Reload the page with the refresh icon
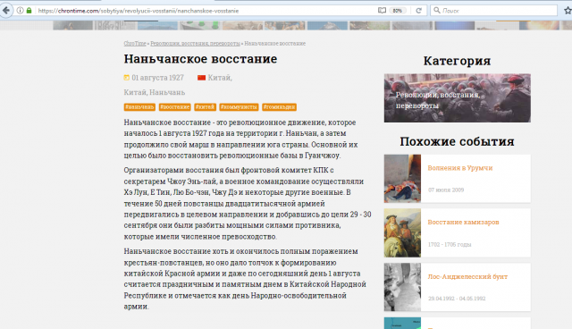Viewport: 572px width, 329px height. (418, 11)
